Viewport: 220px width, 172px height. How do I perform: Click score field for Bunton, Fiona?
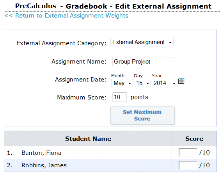pyautogui.click(x=188, y=152)
